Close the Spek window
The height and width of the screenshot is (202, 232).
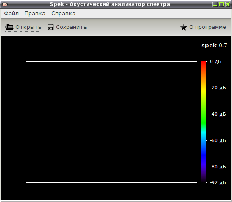point(228,4)
